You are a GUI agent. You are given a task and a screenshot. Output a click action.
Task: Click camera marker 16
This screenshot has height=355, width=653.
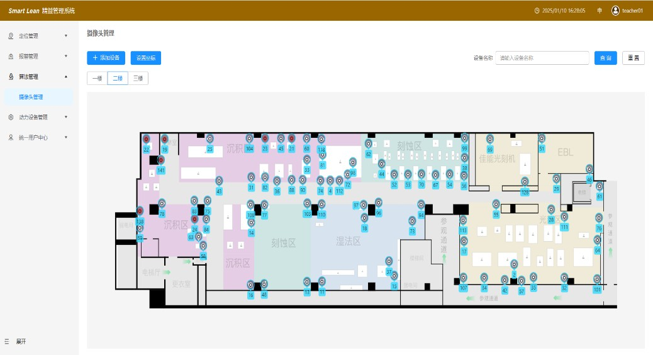[250, 285]
